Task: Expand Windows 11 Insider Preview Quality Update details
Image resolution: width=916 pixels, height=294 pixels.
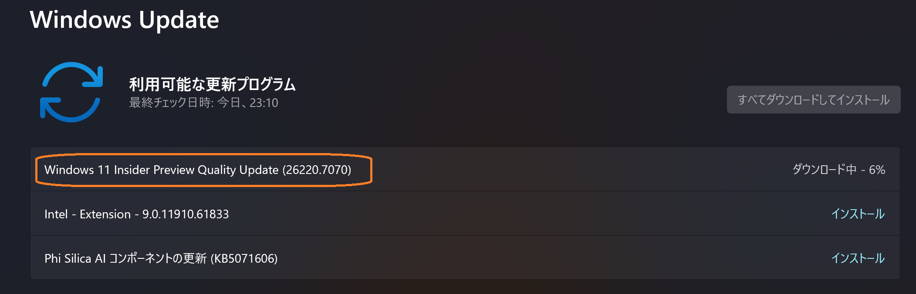Action: (x=198, y=170)
